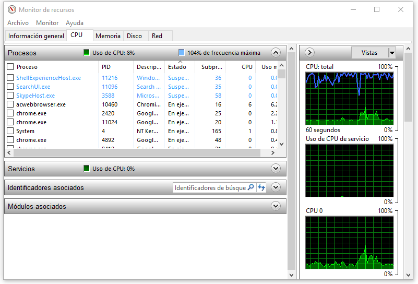Switch to Información general tab
This screenshot has height=284, width=418.
(36, 35)
